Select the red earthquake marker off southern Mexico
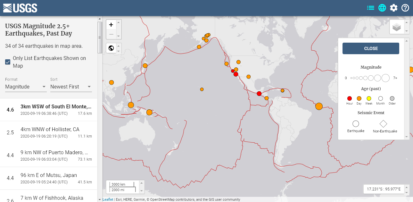The height and width of the screenshot is (202, 413). (x=259, y=94)
